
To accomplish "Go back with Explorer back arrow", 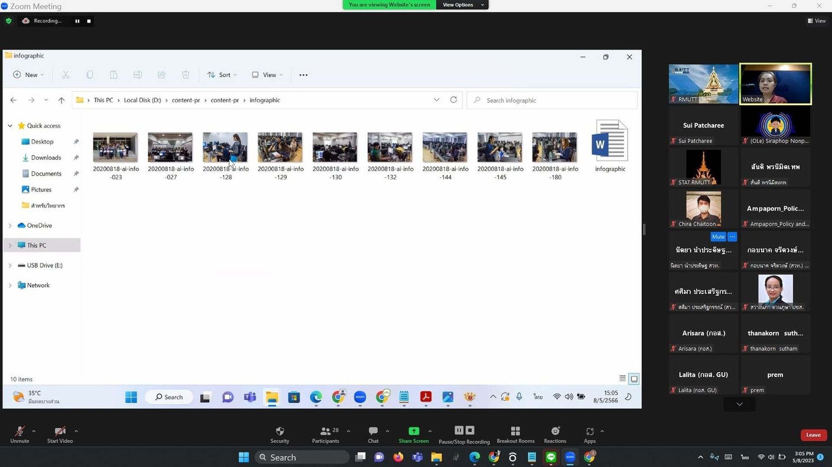I will (13, 100).
